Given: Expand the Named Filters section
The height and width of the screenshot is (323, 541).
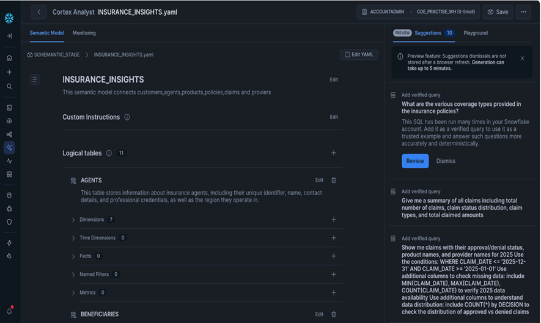Looking at the screenshot, I should (x=73, y=275).
